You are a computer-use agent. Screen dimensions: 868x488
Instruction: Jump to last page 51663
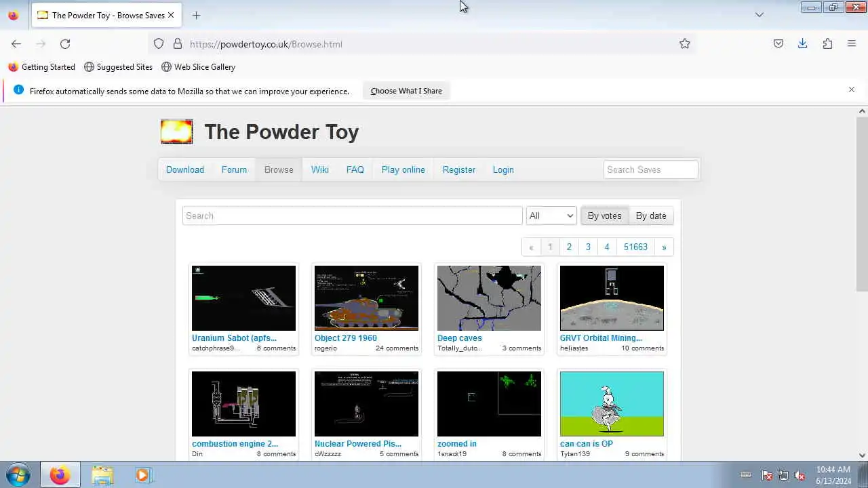pos(635,247)
